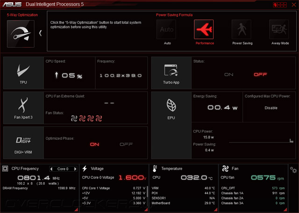Click the VRM temperature row
Viewport: 299px width, 213px height.
pos(183,188)
